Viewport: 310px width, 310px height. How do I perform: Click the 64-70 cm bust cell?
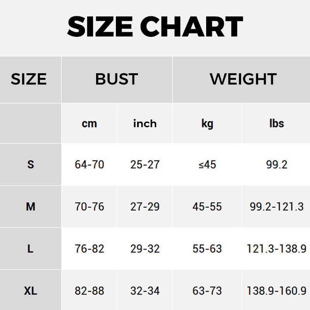90,165
